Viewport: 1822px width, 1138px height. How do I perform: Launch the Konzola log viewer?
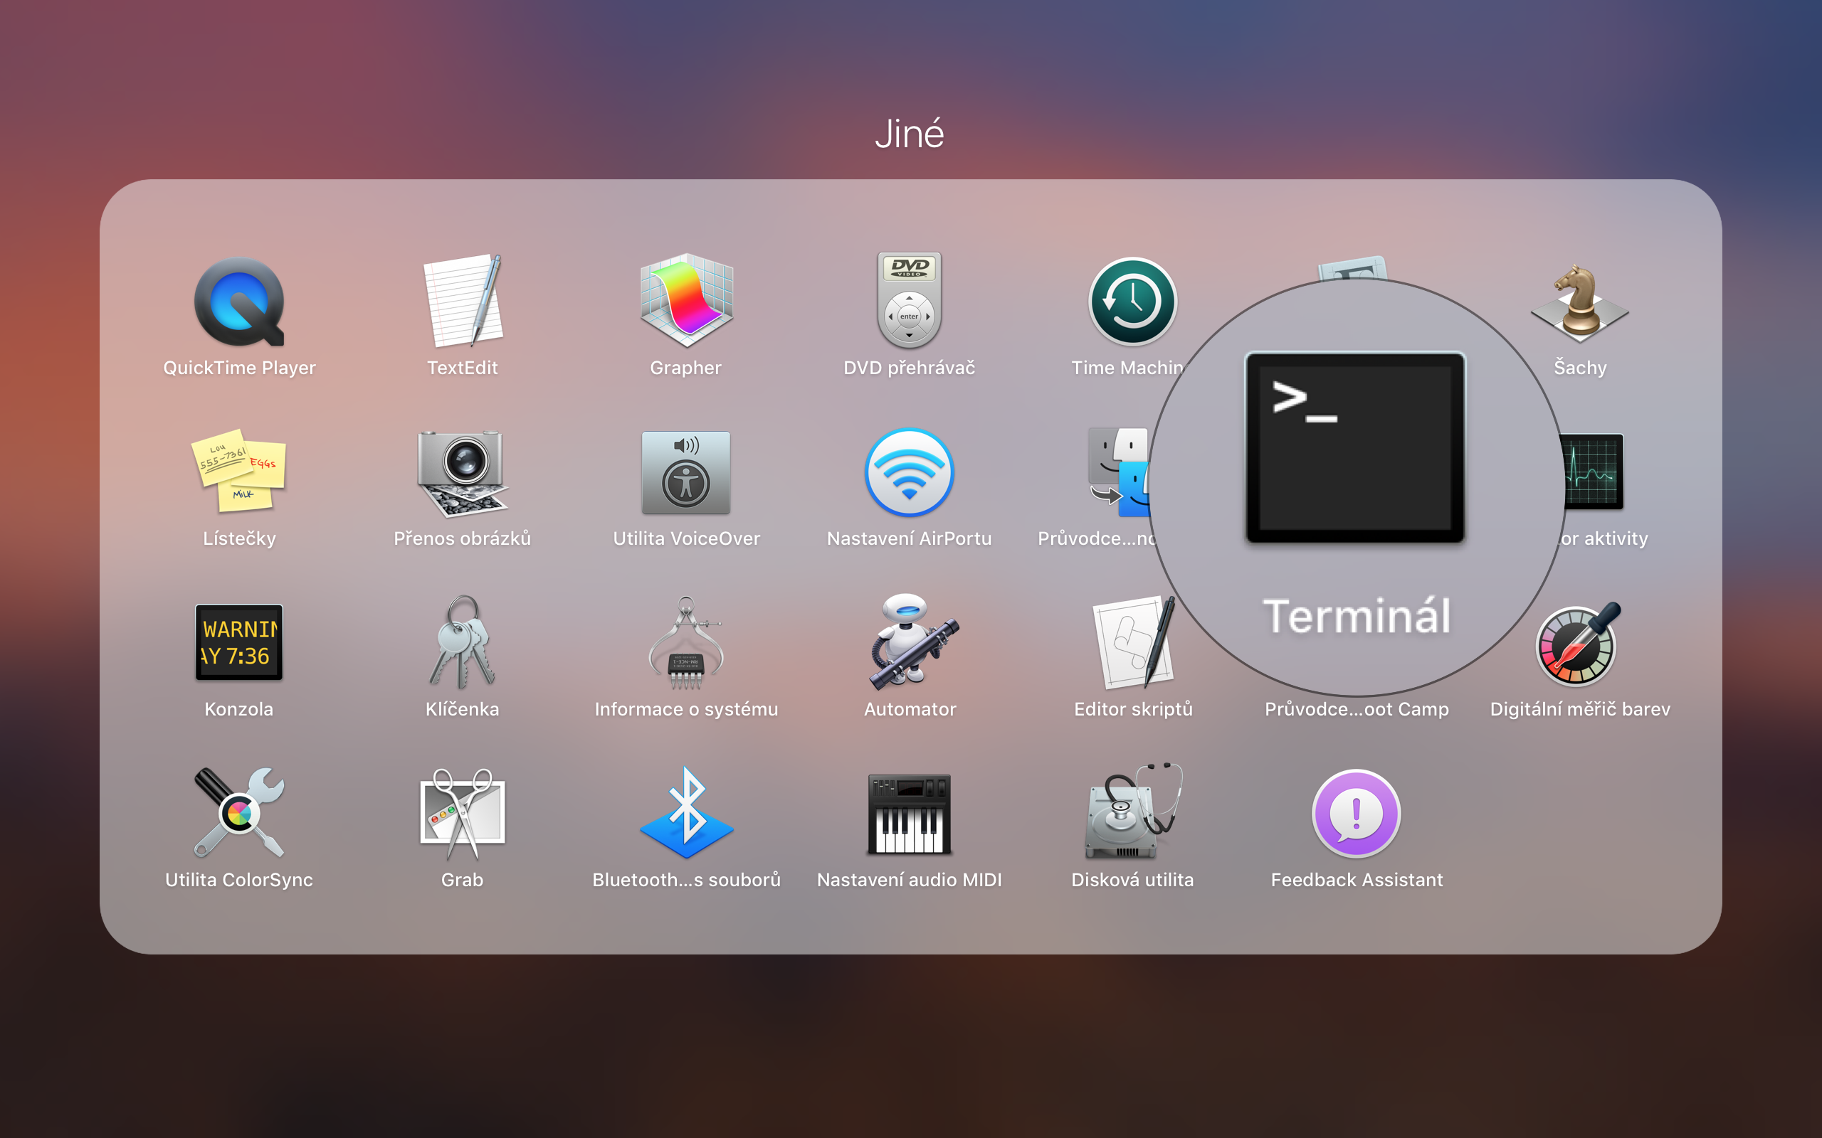pyautogui.click(x=238, y=643)
